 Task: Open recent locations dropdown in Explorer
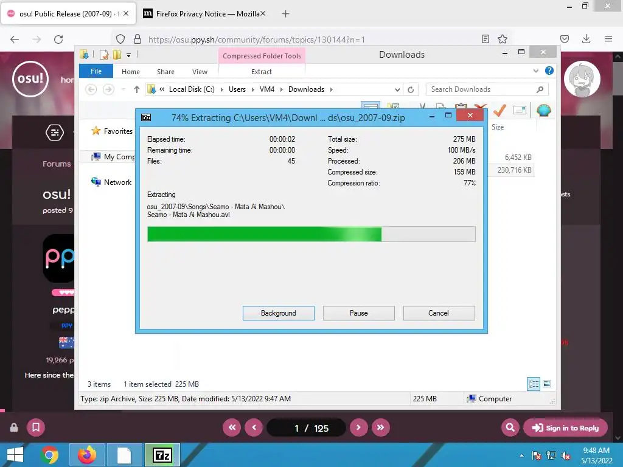124,89
